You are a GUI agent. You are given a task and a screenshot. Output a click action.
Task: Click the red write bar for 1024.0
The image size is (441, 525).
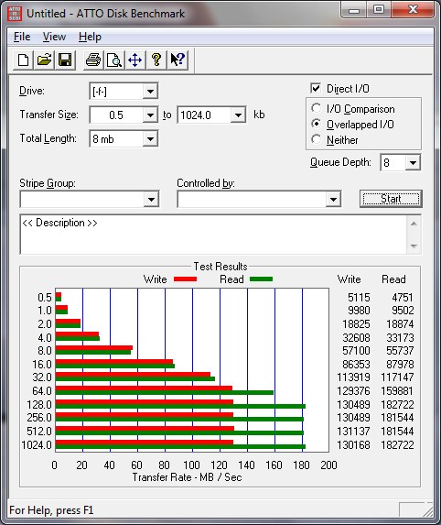[144, 443]
